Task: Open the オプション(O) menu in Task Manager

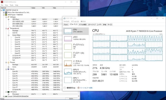Action: point(75,21)
